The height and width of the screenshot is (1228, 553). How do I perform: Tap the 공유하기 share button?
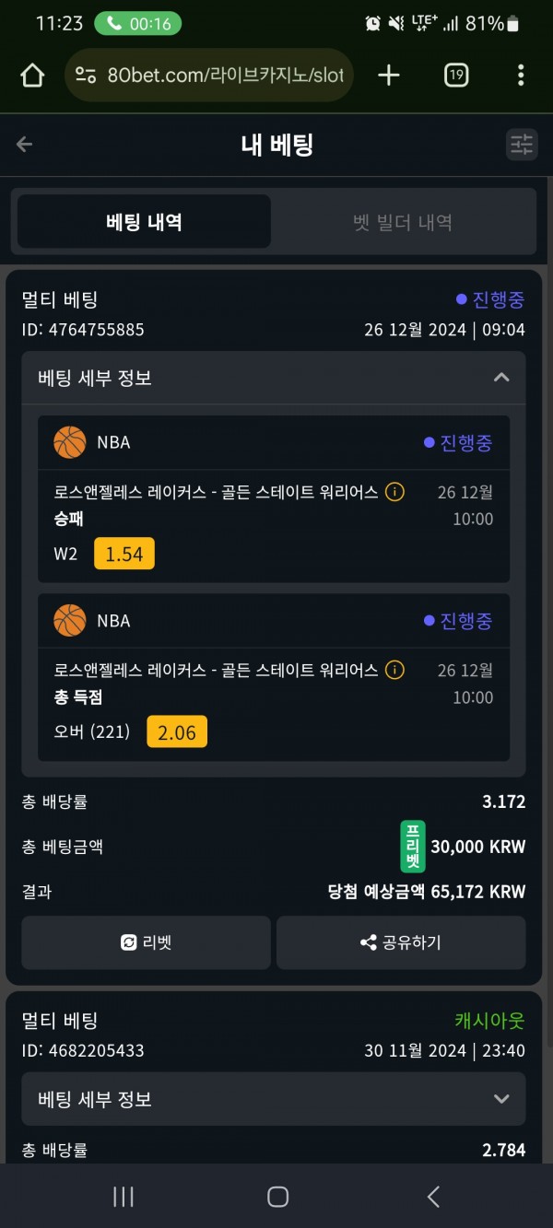point(401,942)
